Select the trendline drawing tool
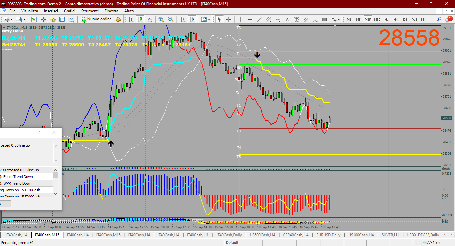455x246 pixels. (x=259, y=19)
